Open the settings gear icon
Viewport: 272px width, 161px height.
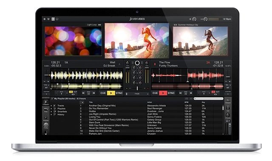(x=45, y=19)
